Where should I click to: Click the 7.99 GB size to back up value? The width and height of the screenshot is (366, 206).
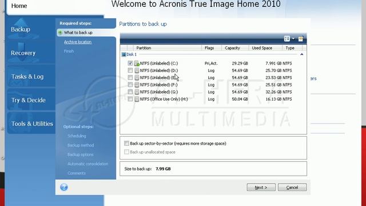(x=163, y=169)
